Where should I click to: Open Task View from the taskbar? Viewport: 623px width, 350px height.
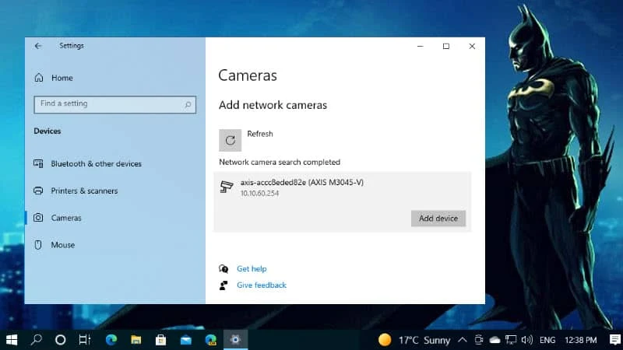click(x=85, y=340)
